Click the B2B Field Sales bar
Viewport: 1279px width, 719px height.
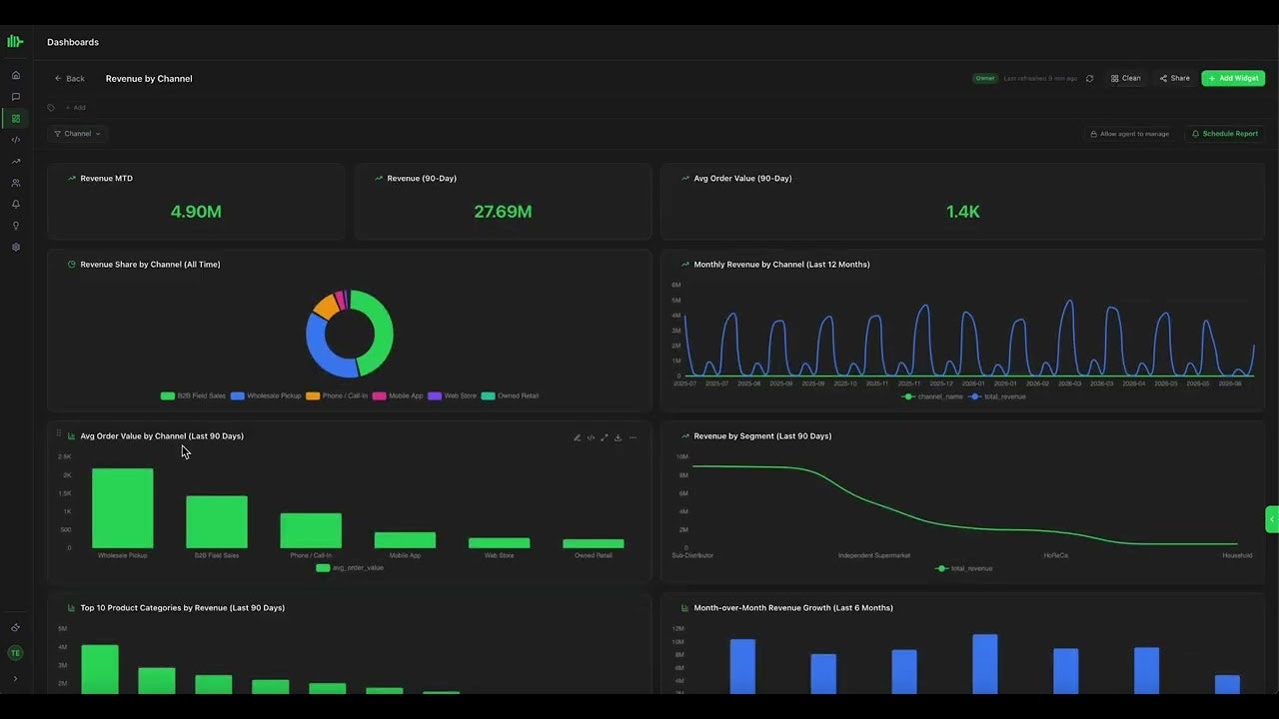(217, 522)
